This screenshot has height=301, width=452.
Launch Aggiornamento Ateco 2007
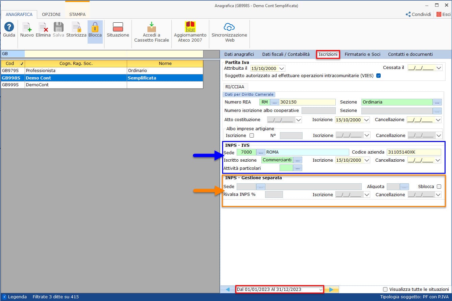click(190, 32)
